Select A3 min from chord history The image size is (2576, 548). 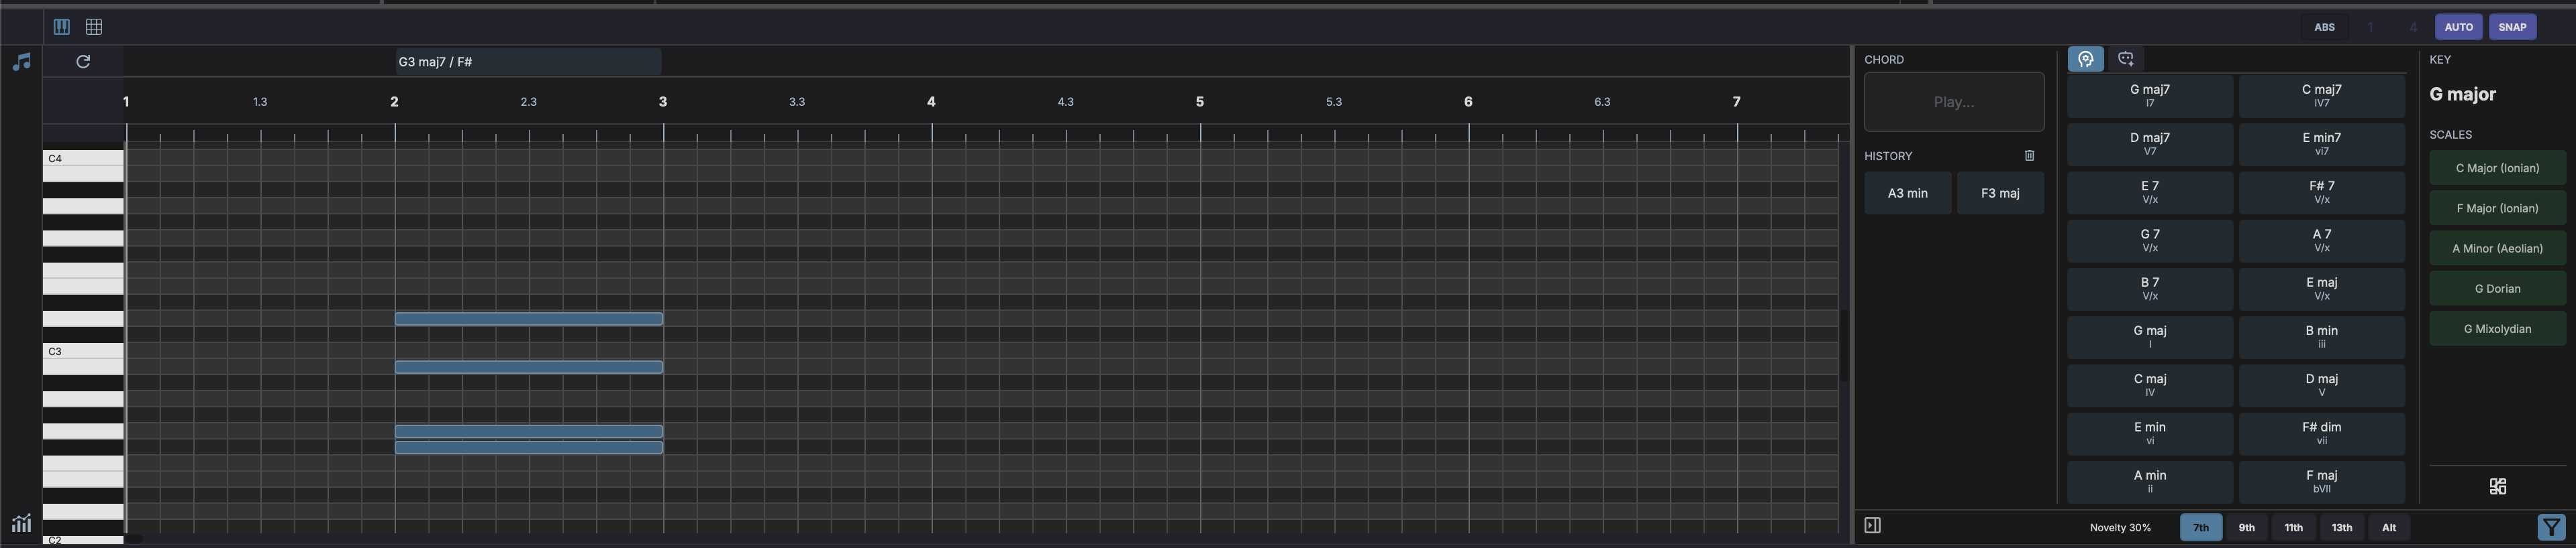[1907, 193]
